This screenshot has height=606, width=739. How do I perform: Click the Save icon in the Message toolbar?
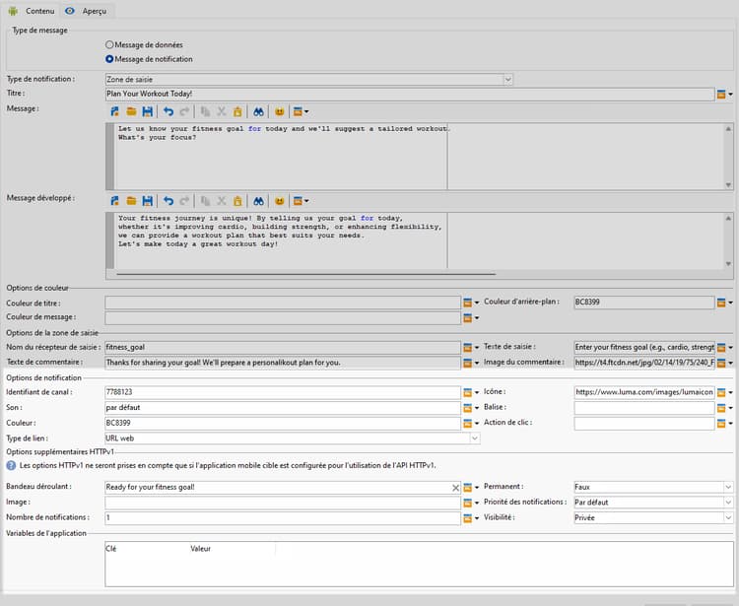(x=147, y=112)
